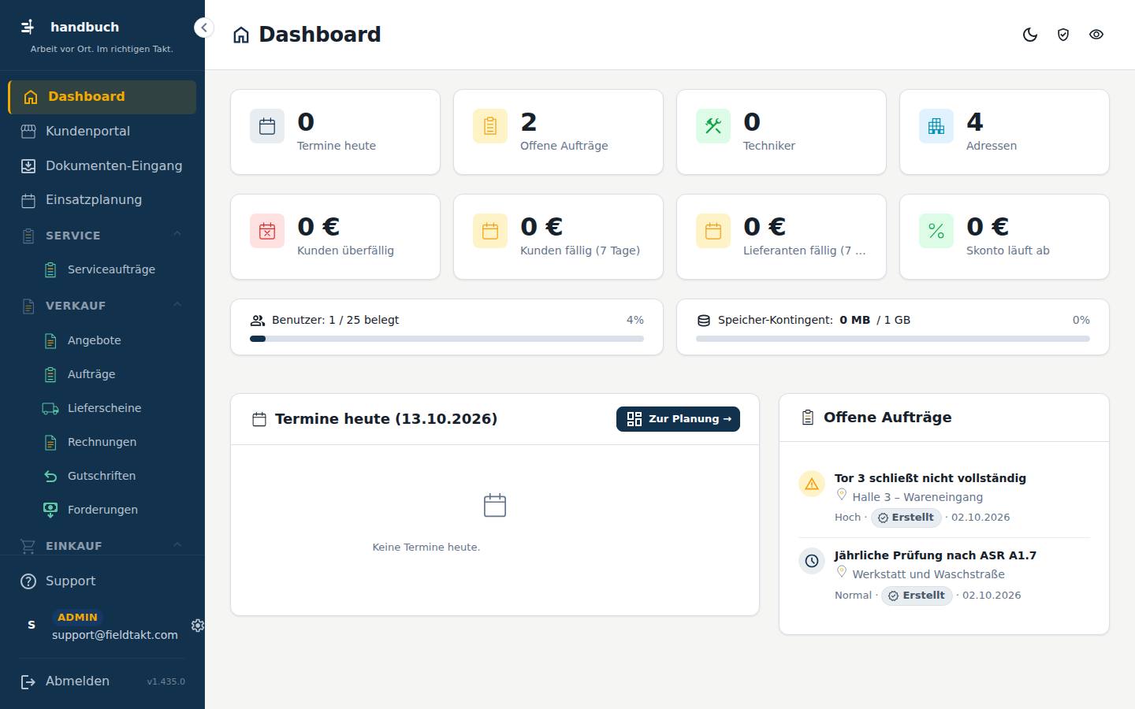Open the Kunden fällig (7 Tage) card

coord(558,236)
